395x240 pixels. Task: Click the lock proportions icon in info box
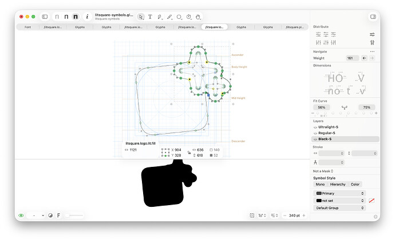pos(189,153)
